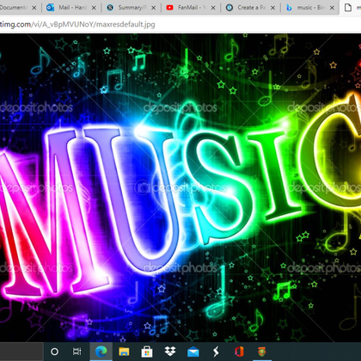Launch Microsoft Store from the taskbar
This screenshot has height=361, width=361.
click(147, 352)
